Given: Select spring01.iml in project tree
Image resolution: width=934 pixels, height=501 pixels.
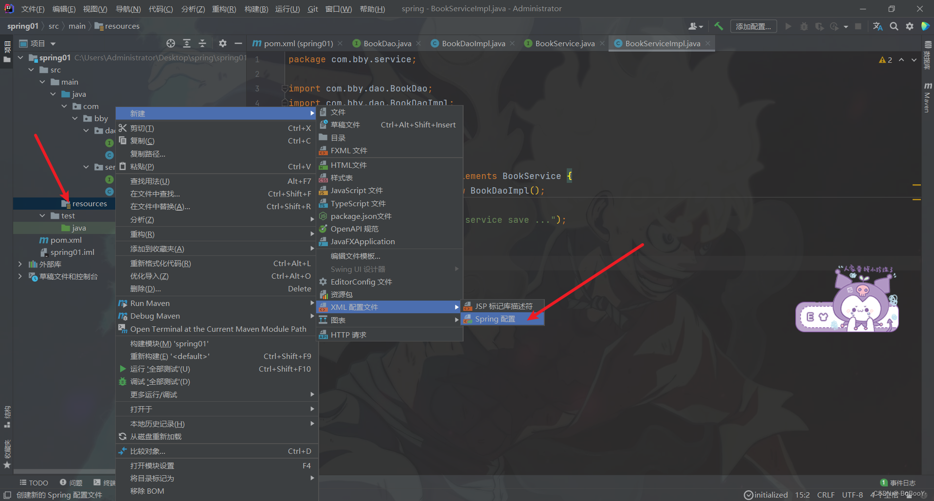Looking at the screenshot, I should click(68, 252).
